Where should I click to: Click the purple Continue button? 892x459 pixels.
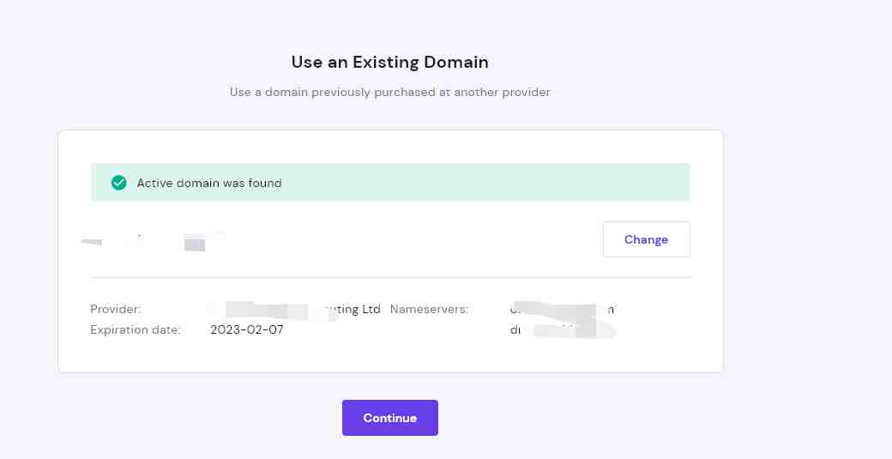(x=389, y=418)
